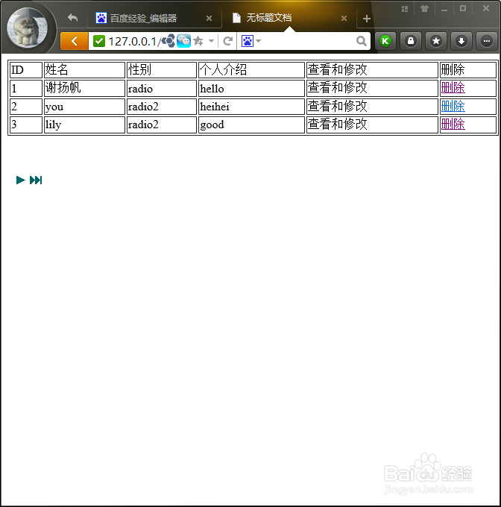Open the Baidu search engine selector dropdown

point(250,41)
